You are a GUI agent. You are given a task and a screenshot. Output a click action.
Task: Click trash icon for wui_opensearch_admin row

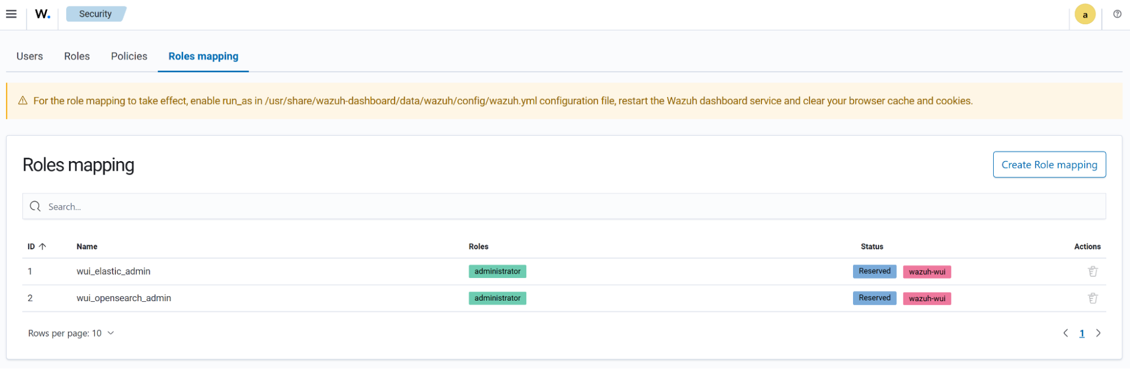pyautogui.click(x=1092, y=298)
